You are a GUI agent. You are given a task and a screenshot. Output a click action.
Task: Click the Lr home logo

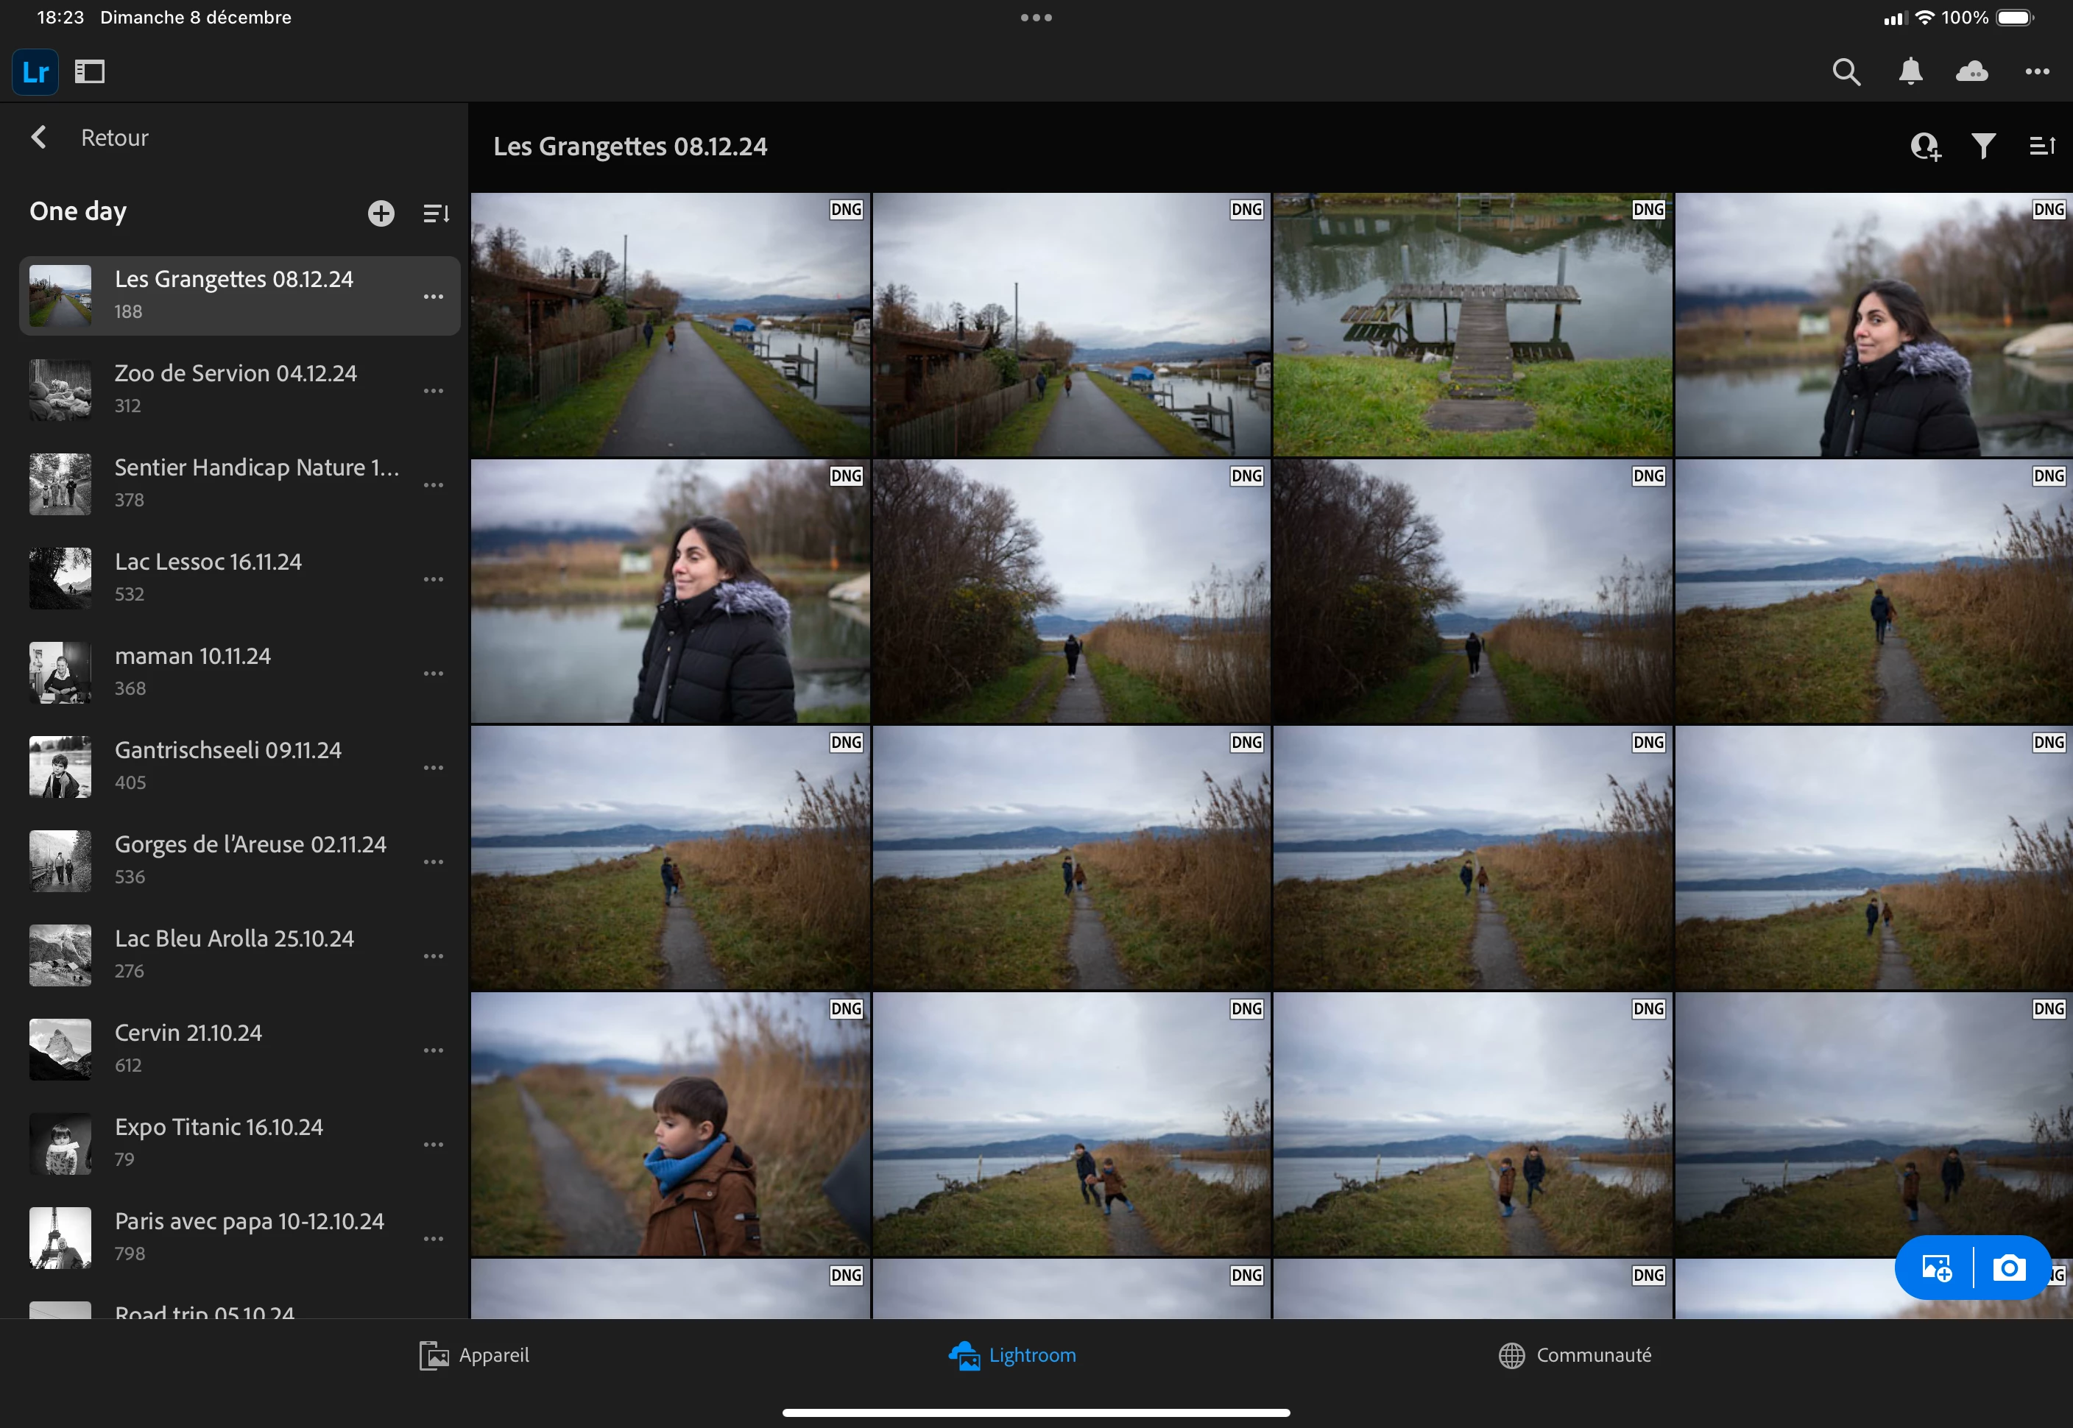coord(36,71)
